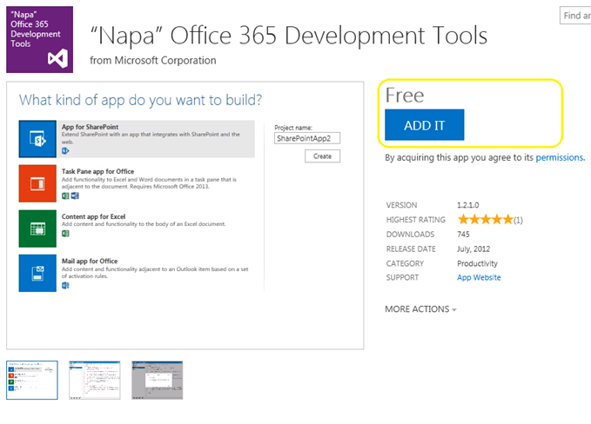The width and height of the screenshot is (591, 424).
Task: Click the small Excel icon under Content app for Excel
Action: click(65, 234)
